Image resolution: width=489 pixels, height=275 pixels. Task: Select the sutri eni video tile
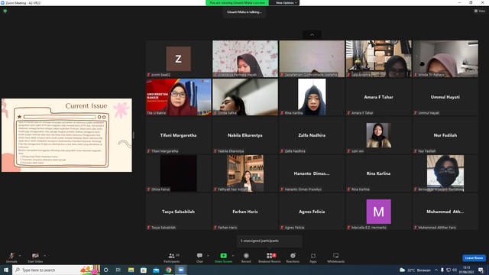[x=379, y=135]
